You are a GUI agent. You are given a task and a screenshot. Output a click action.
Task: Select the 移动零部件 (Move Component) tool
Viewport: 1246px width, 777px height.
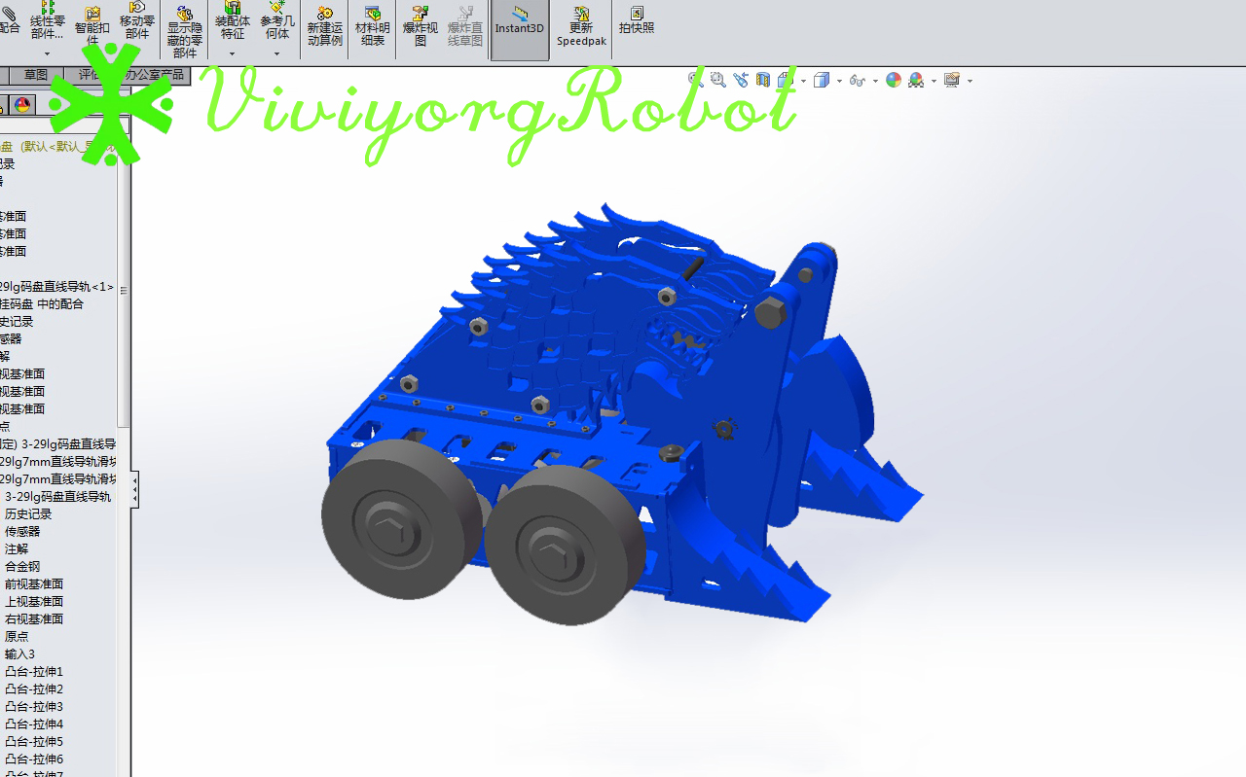pyautogui.click(x=137, y=24)
